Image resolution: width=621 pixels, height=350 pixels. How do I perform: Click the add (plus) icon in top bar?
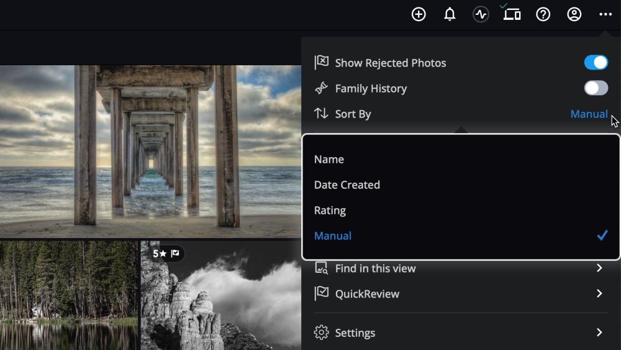(419, 14)
